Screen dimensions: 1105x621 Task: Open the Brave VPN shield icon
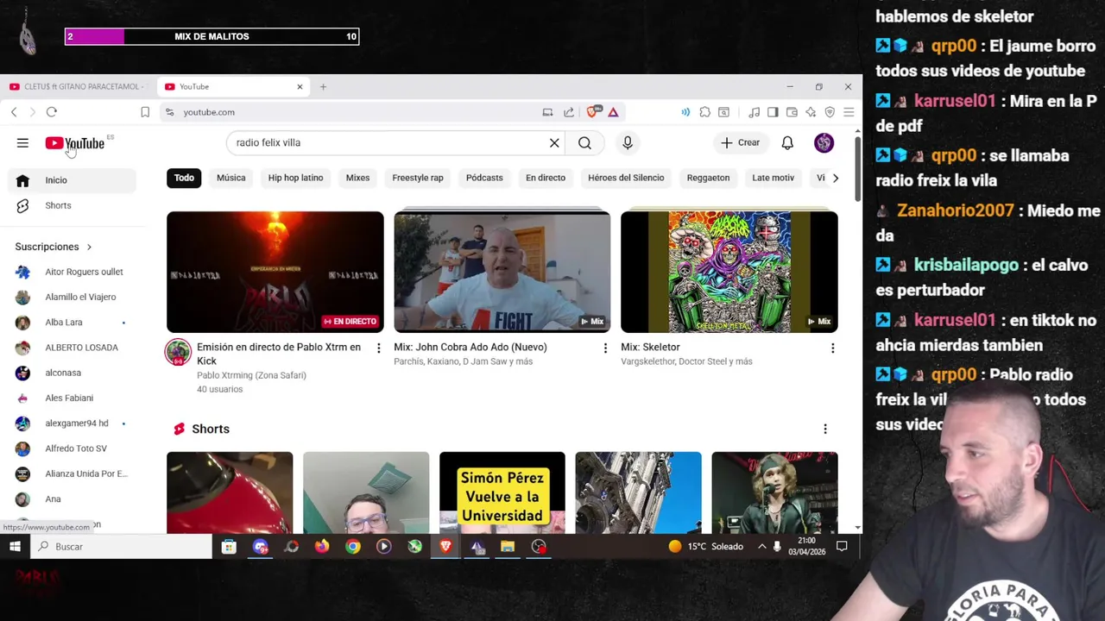tap(830, 112)
